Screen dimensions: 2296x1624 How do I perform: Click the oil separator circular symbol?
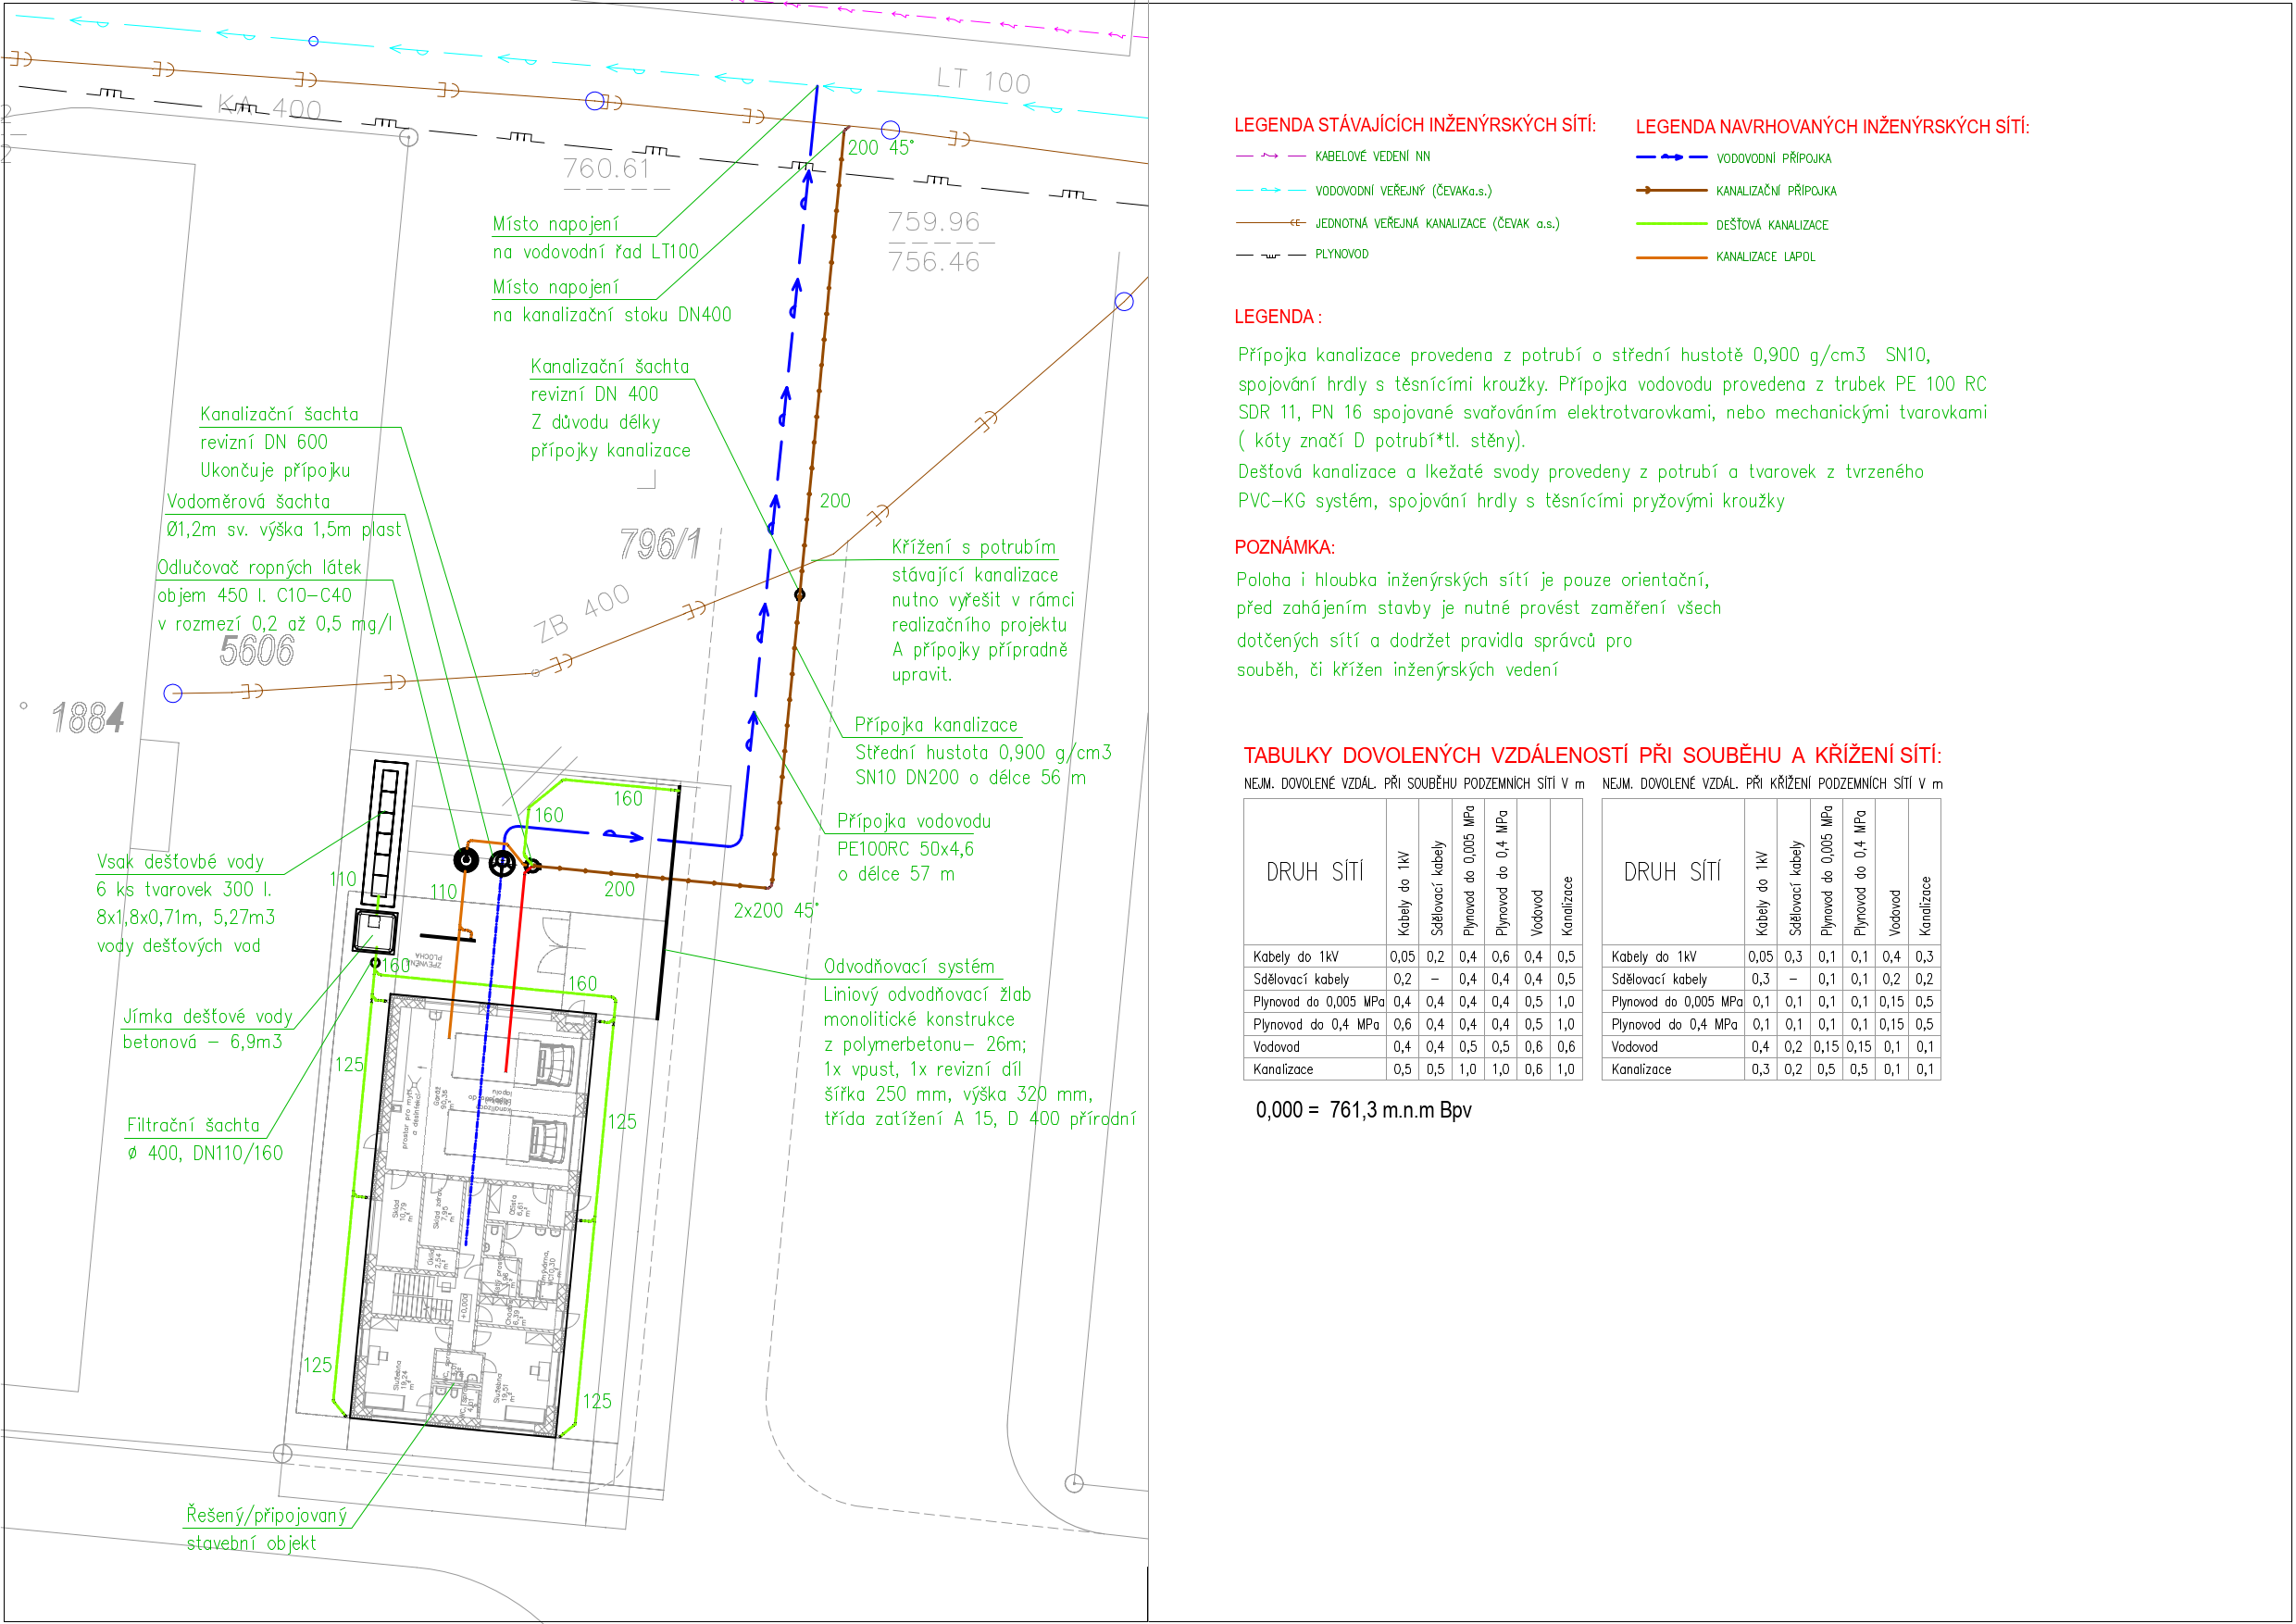(x=466, y=859)
